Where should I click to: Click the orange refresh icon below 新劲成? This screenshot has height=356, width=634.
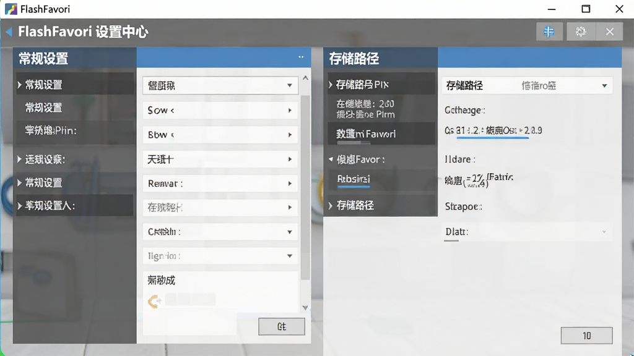pos(154,301)
